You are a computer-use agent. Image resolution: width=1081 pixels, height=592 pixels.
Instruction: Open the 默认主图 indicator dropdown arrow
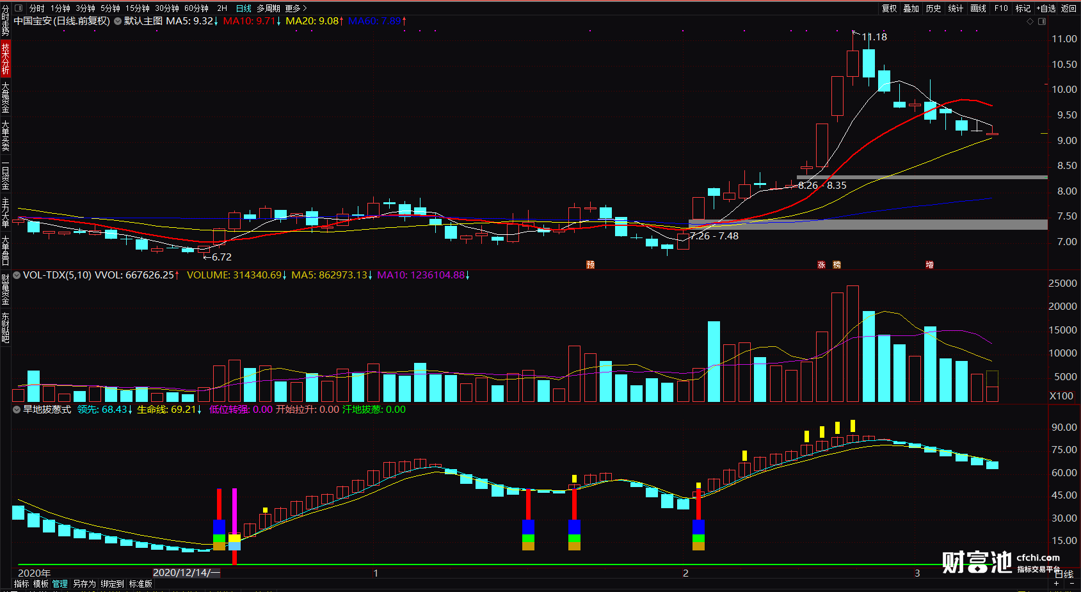[118, 21]
